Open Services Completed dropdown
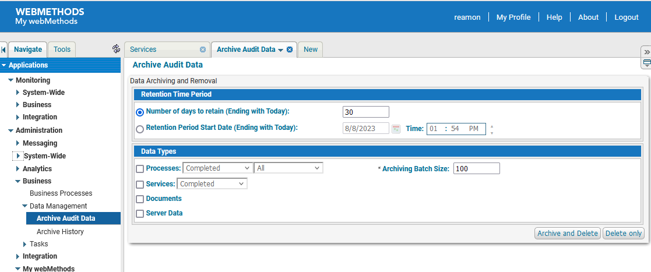Screen dimensions: 651x272 coord(212,183)
